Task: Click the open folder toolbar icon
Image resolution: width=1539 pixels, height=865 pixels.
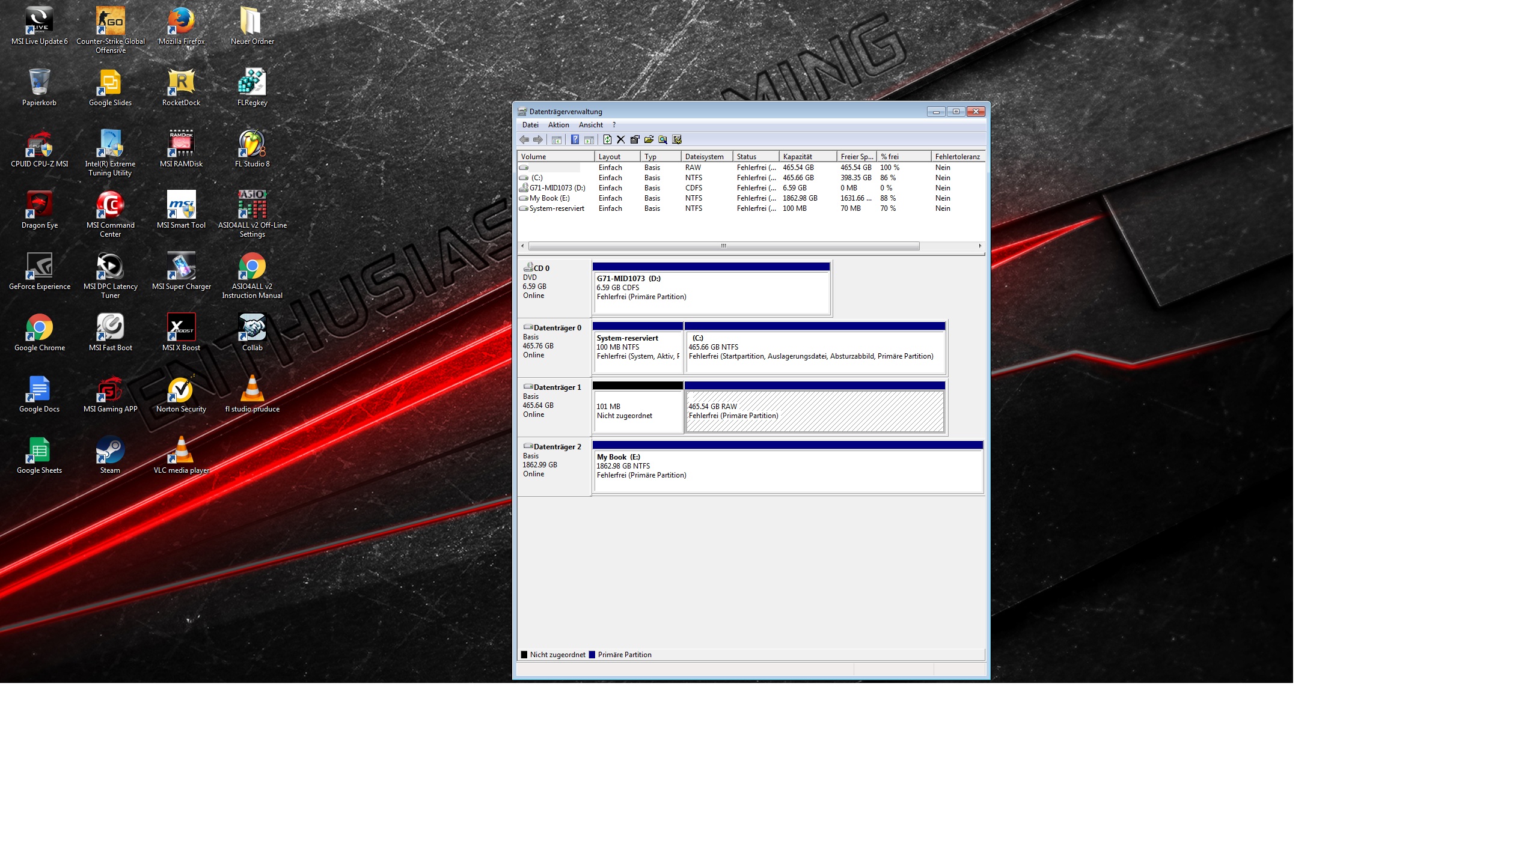Action: [649, 140]
